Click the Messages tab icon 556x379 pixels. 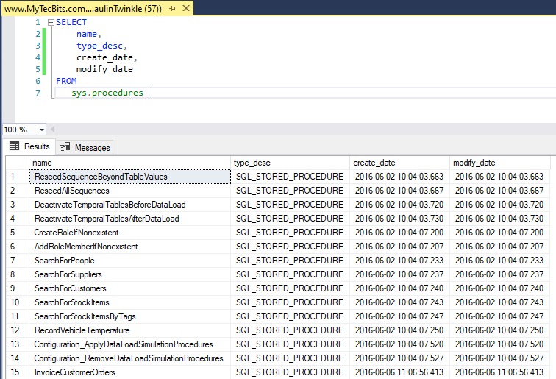[x=65, y=147]
